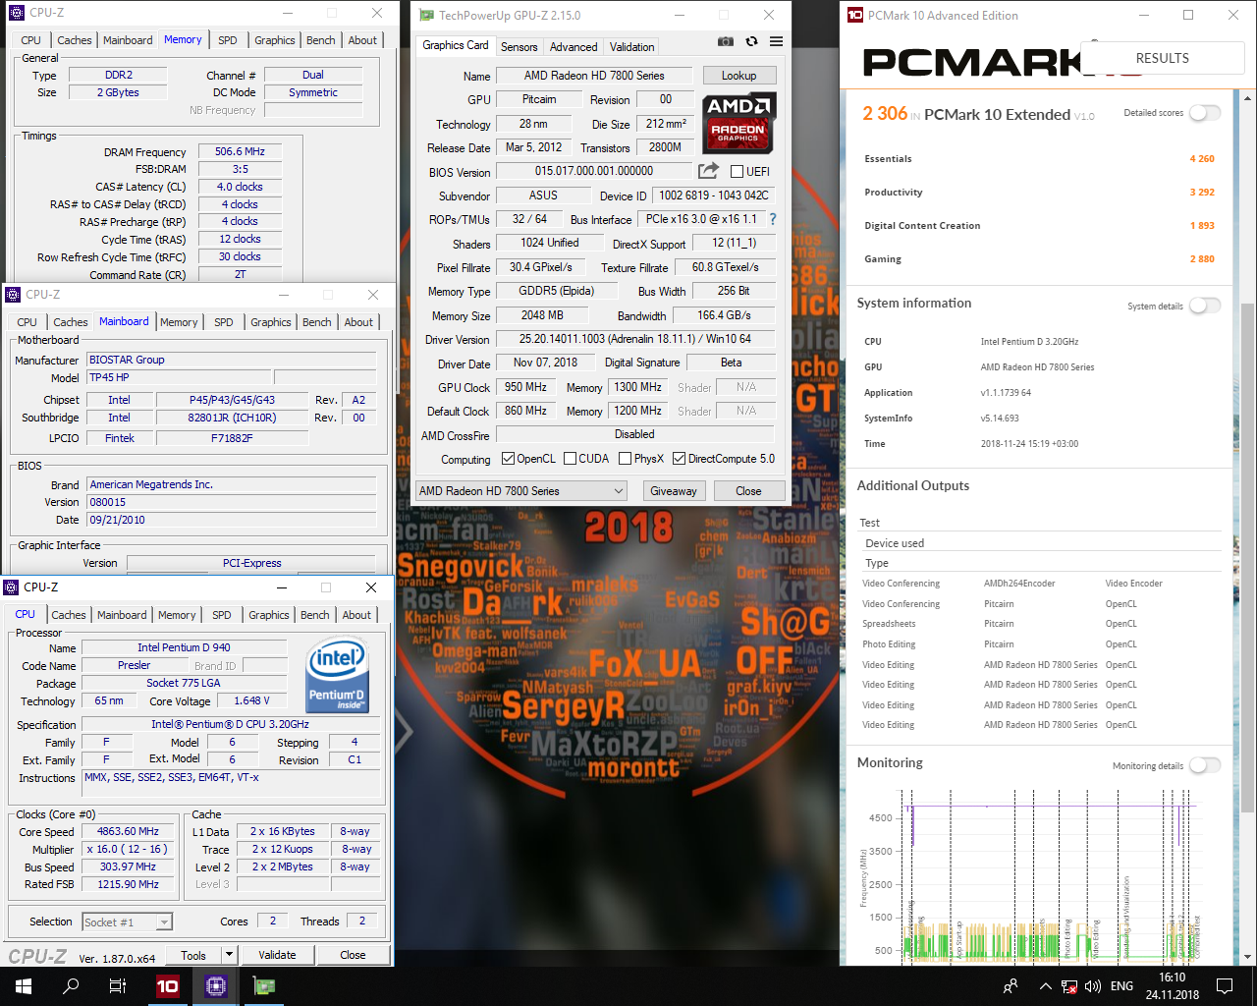Toggle UEFI checkbox in GPU-Z

737,172
